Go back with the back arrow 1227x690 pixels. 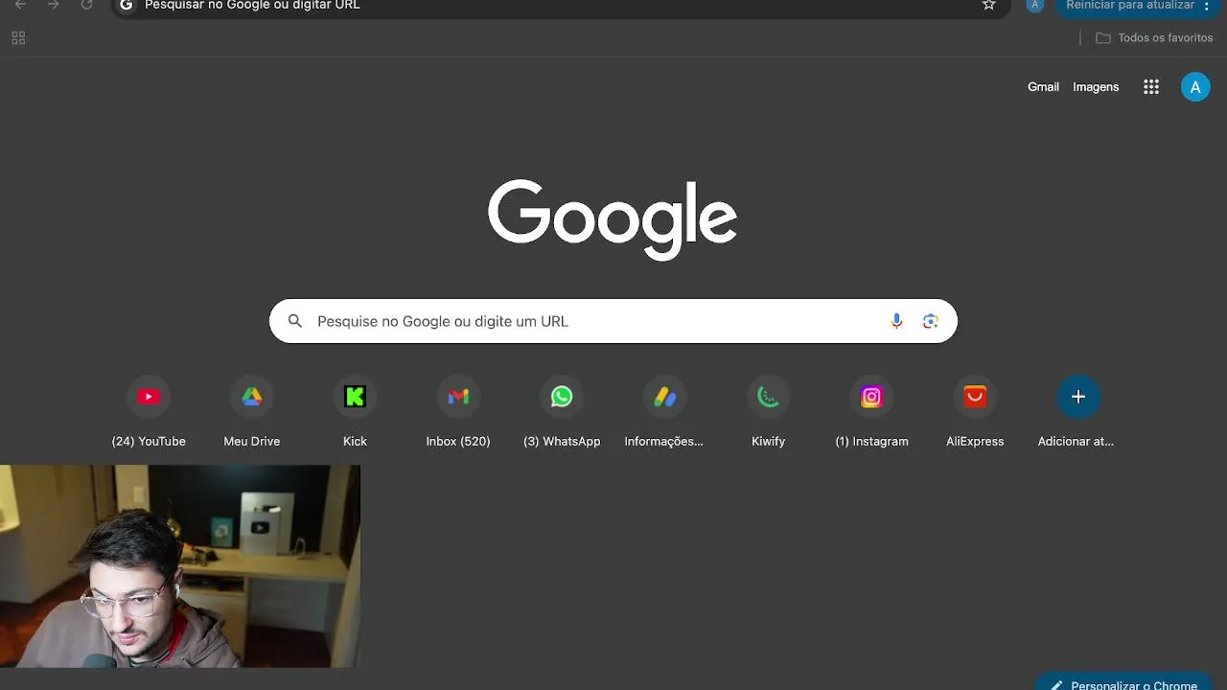(20, 5)
